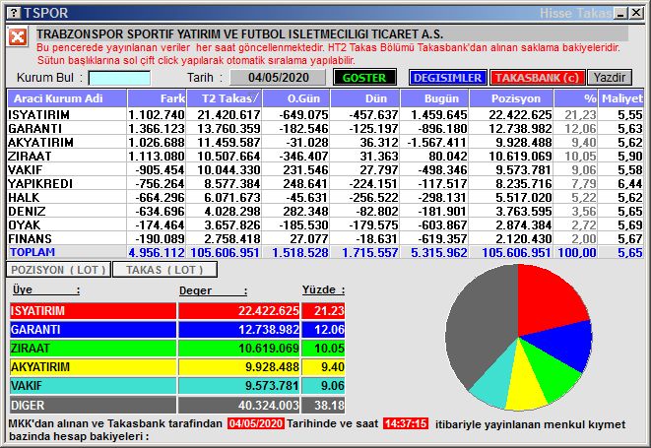
Task: Click Pozisyon value 10.619.069 in ZIRAAT table row
Action: coord(520,157)
